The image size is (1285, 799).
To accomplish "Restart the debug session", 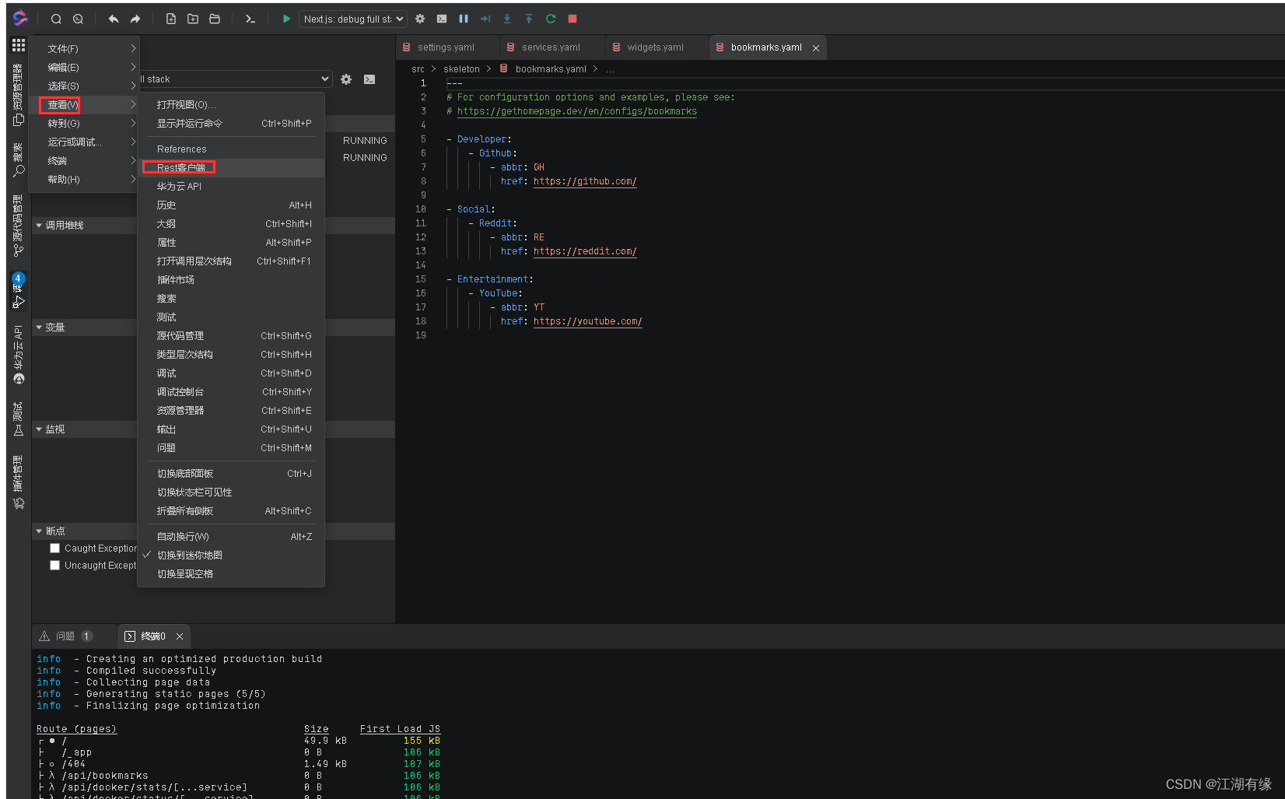I will (551, 19).
